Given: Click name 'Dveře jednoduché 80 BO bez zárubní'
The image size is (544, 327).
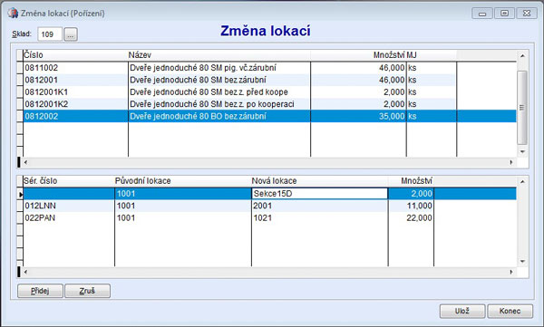Looking at the screenshot, I should click(x=198, y=116).
